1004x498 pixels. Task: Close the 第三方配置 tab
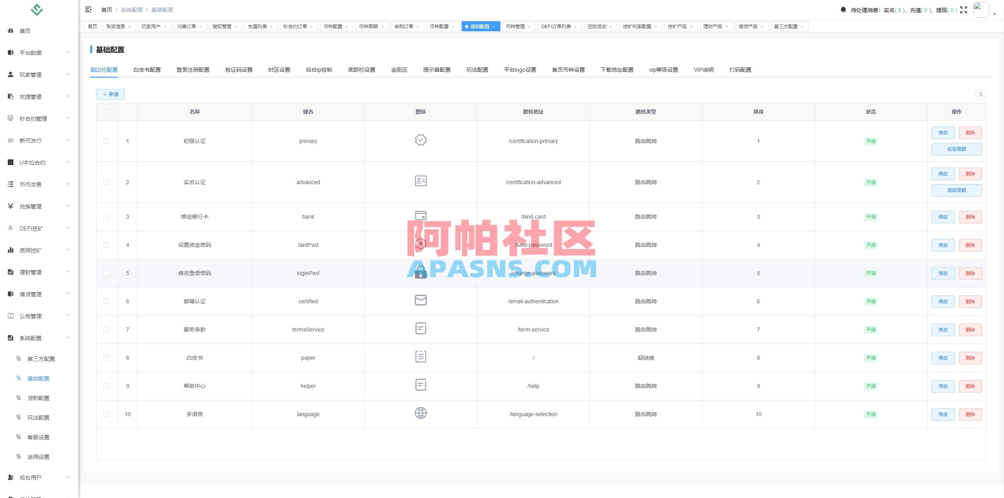coord(802,27)
